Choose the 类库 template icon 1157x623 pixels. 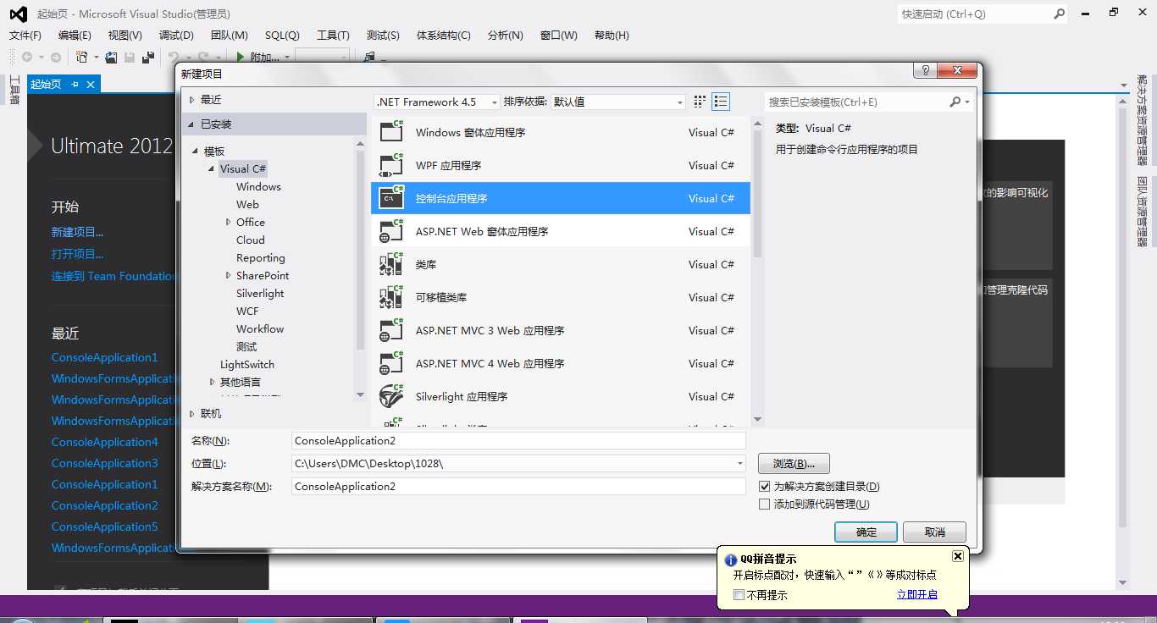click(391, 264)
